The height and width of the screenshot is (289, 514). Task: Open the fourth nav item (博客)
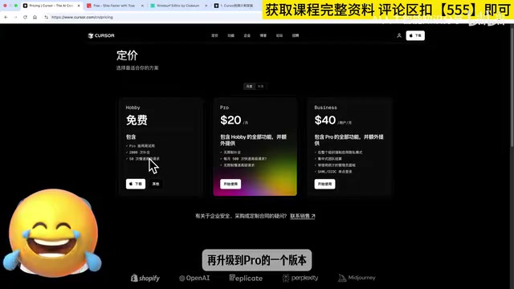tap(263, 35)
